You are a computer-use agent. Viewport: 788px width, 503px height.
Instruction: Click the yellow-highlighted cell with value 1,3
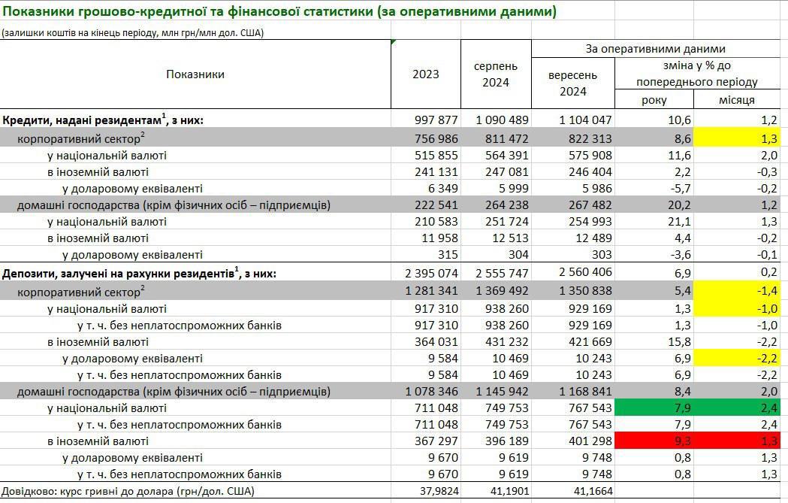tap(739, 139)
